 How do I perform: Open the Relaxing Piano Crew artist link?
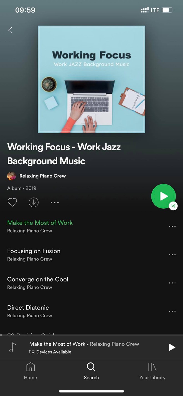tap(43, 176)
